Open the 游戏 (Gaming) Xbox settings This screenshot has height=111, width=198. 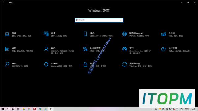136,51
